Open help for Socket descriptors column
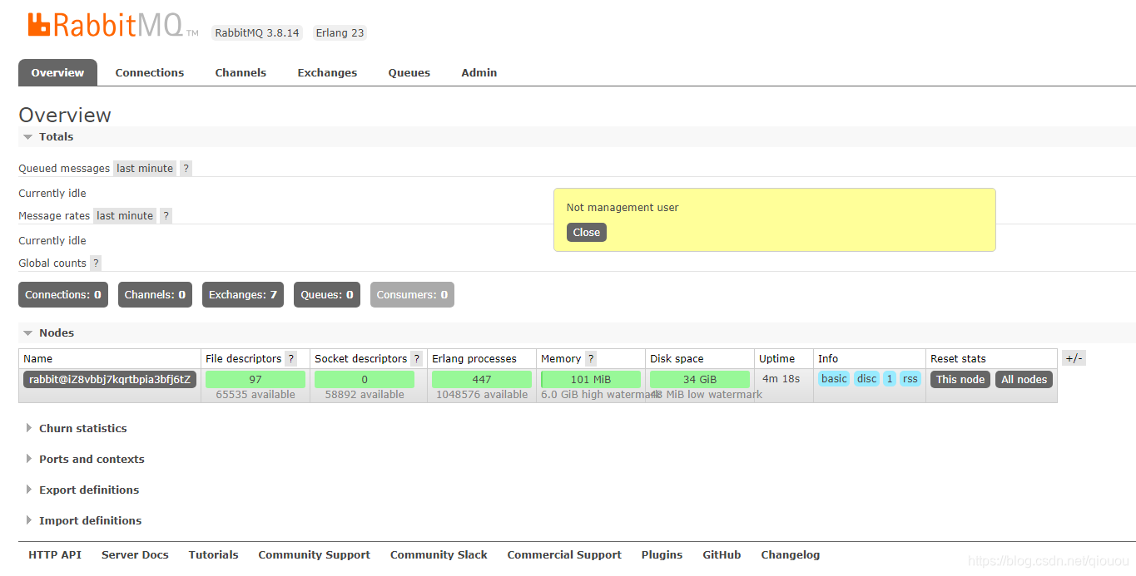This screenshot has height=576, width=1136. (417, 359)
